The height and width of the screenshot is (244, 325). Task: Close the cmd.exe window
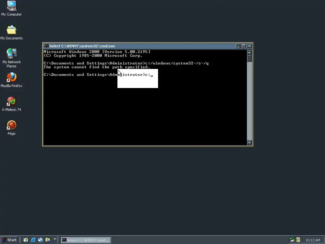click(249, 46)
